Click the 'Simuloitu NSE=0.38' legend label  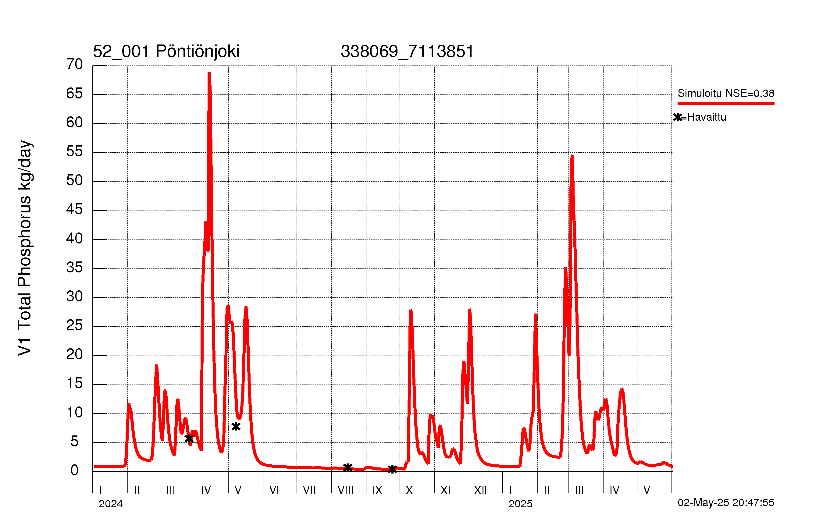coord(726,93)
